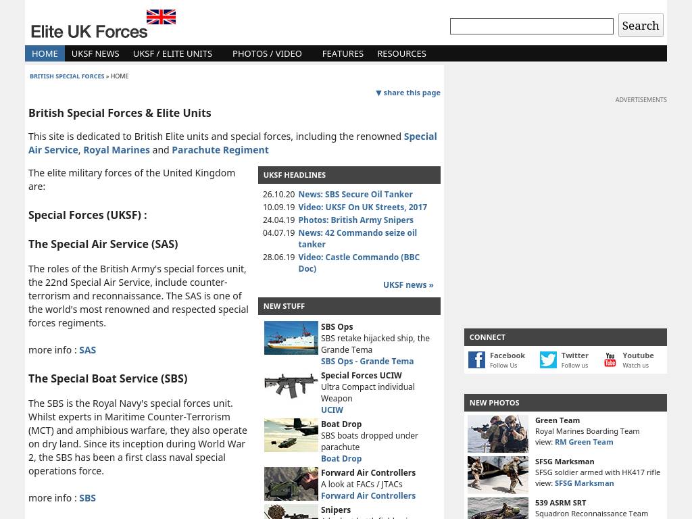Image resolution: width=692 pixels, height=519 pixels.
Task: Click the Union Jack flag icon
Action: (x=161, y=17)
